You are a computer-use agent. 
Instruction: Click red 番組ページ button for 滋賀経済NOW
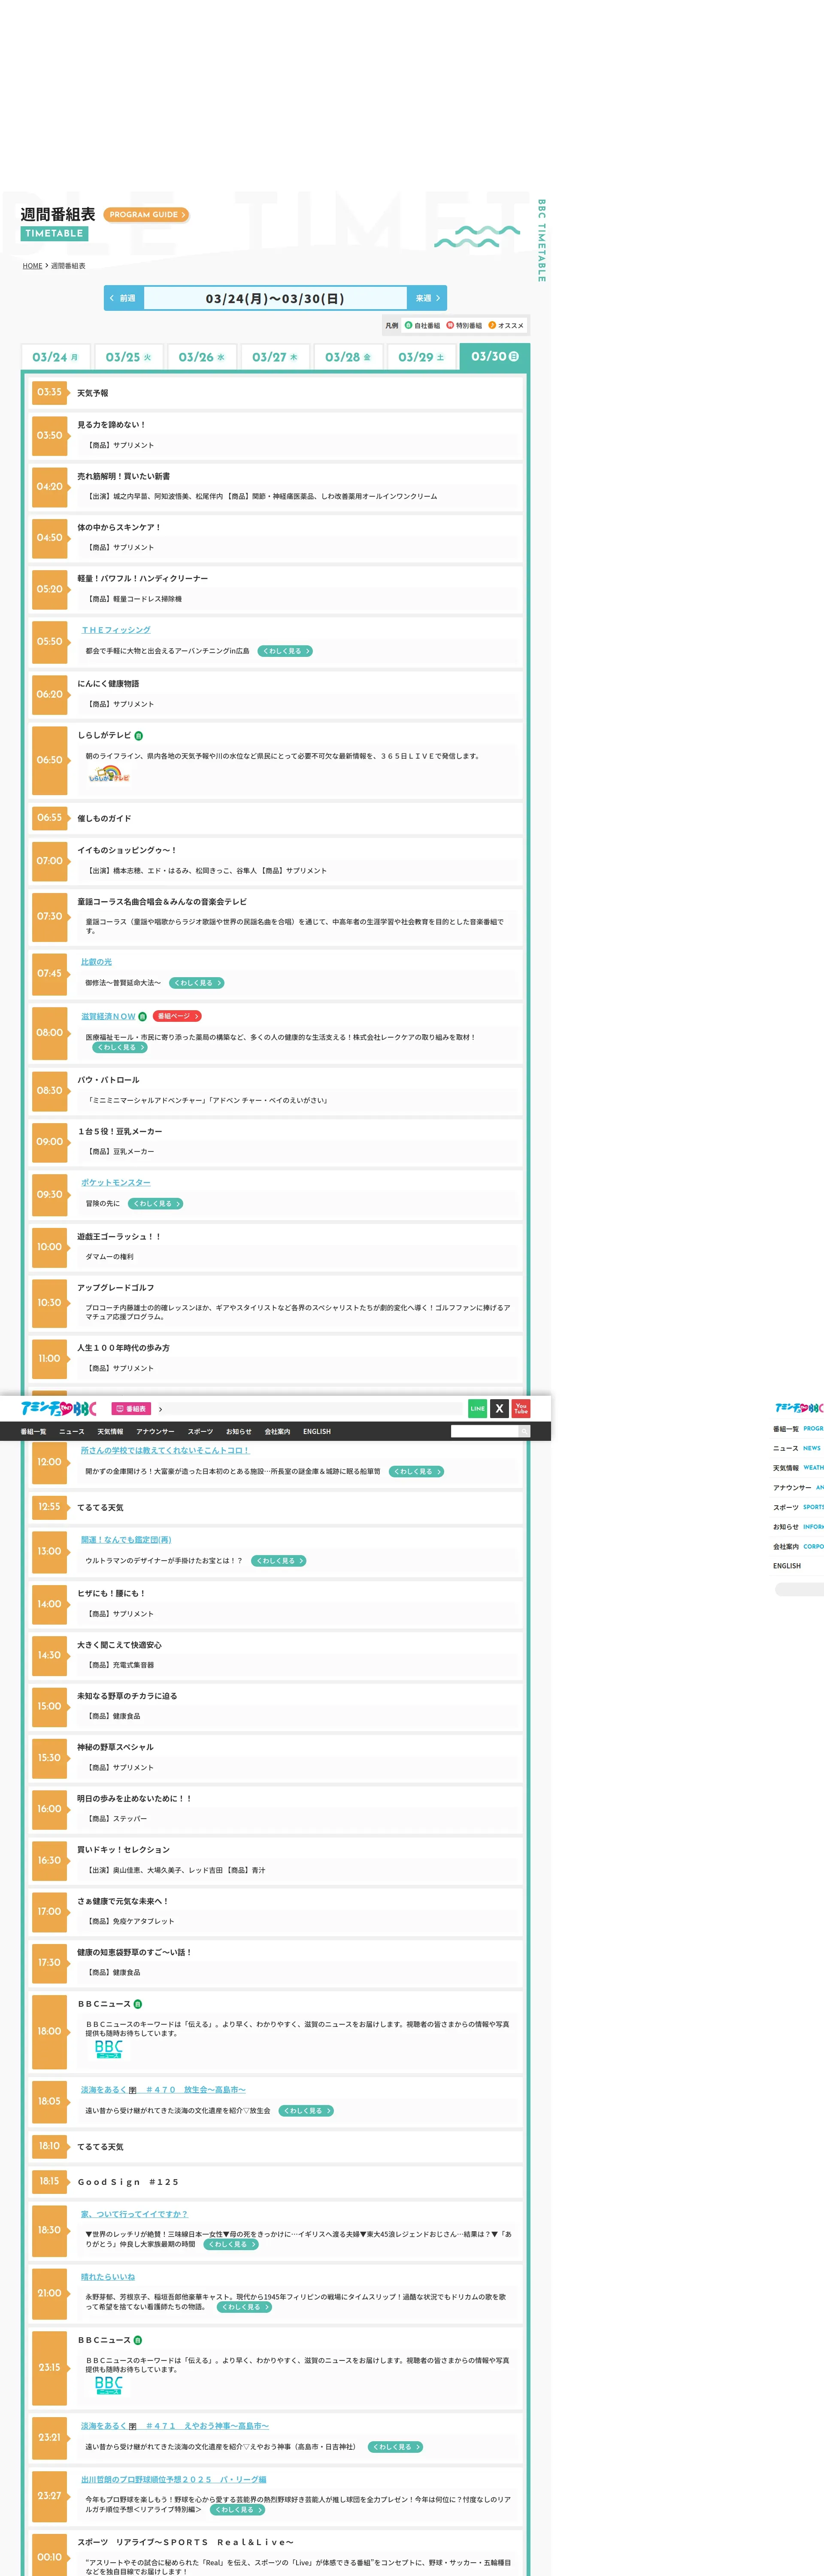pos(177,1016)
